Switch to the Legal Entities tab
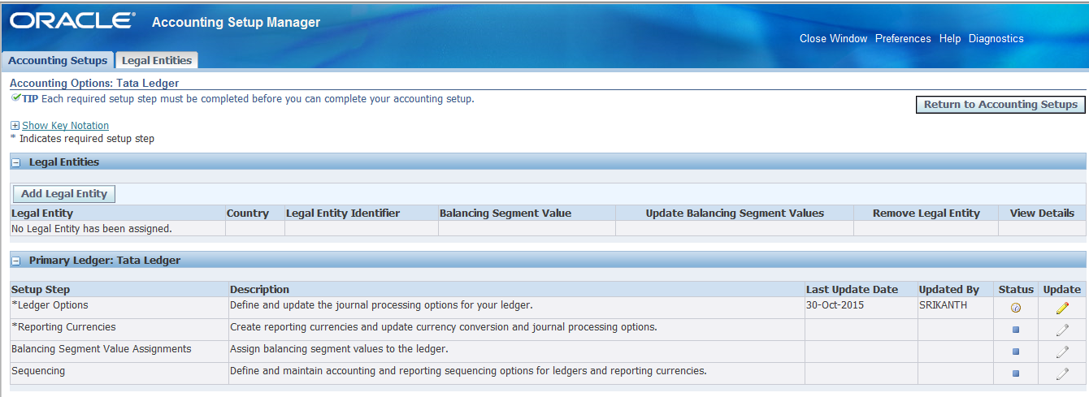The width and height of the screenshot is (1089, 397). coord(157,60)
